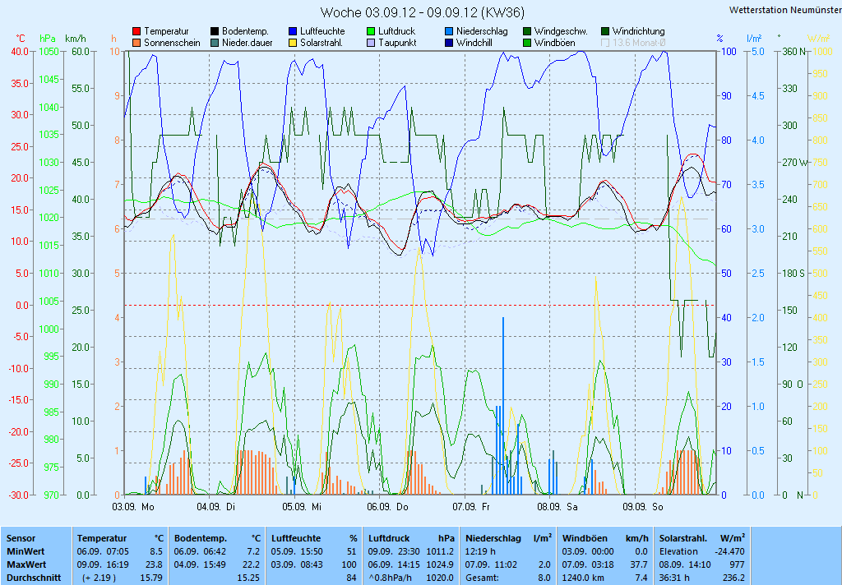The width and height of the screenshot is (842, 585).
Task: Click the Bodentemp. minimum time 06.09. 06:42
Action: pos(200,551)
